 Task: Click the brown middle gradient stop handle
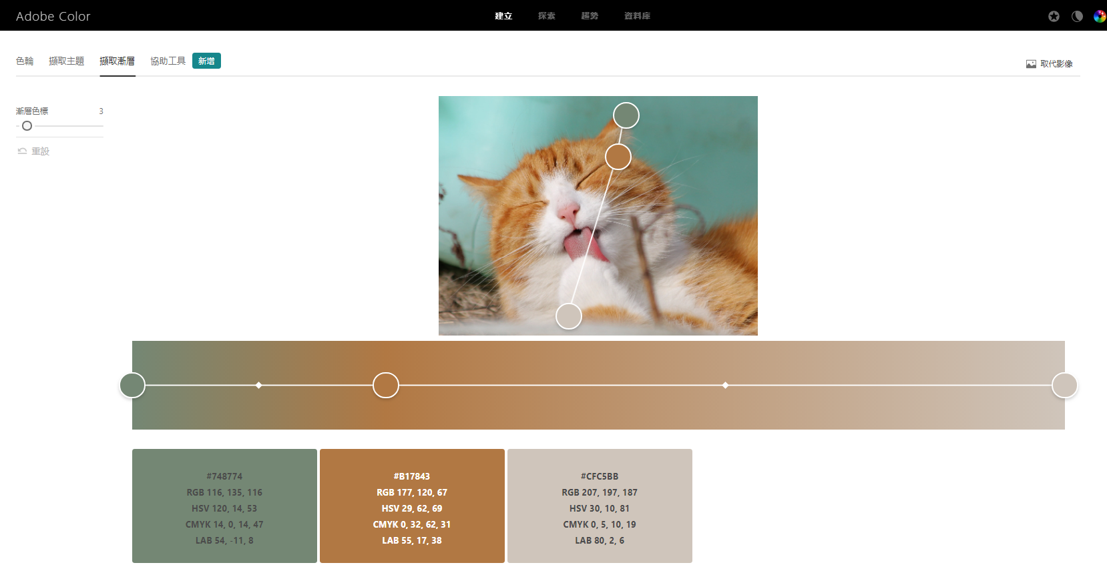click(x=386, y=385)
